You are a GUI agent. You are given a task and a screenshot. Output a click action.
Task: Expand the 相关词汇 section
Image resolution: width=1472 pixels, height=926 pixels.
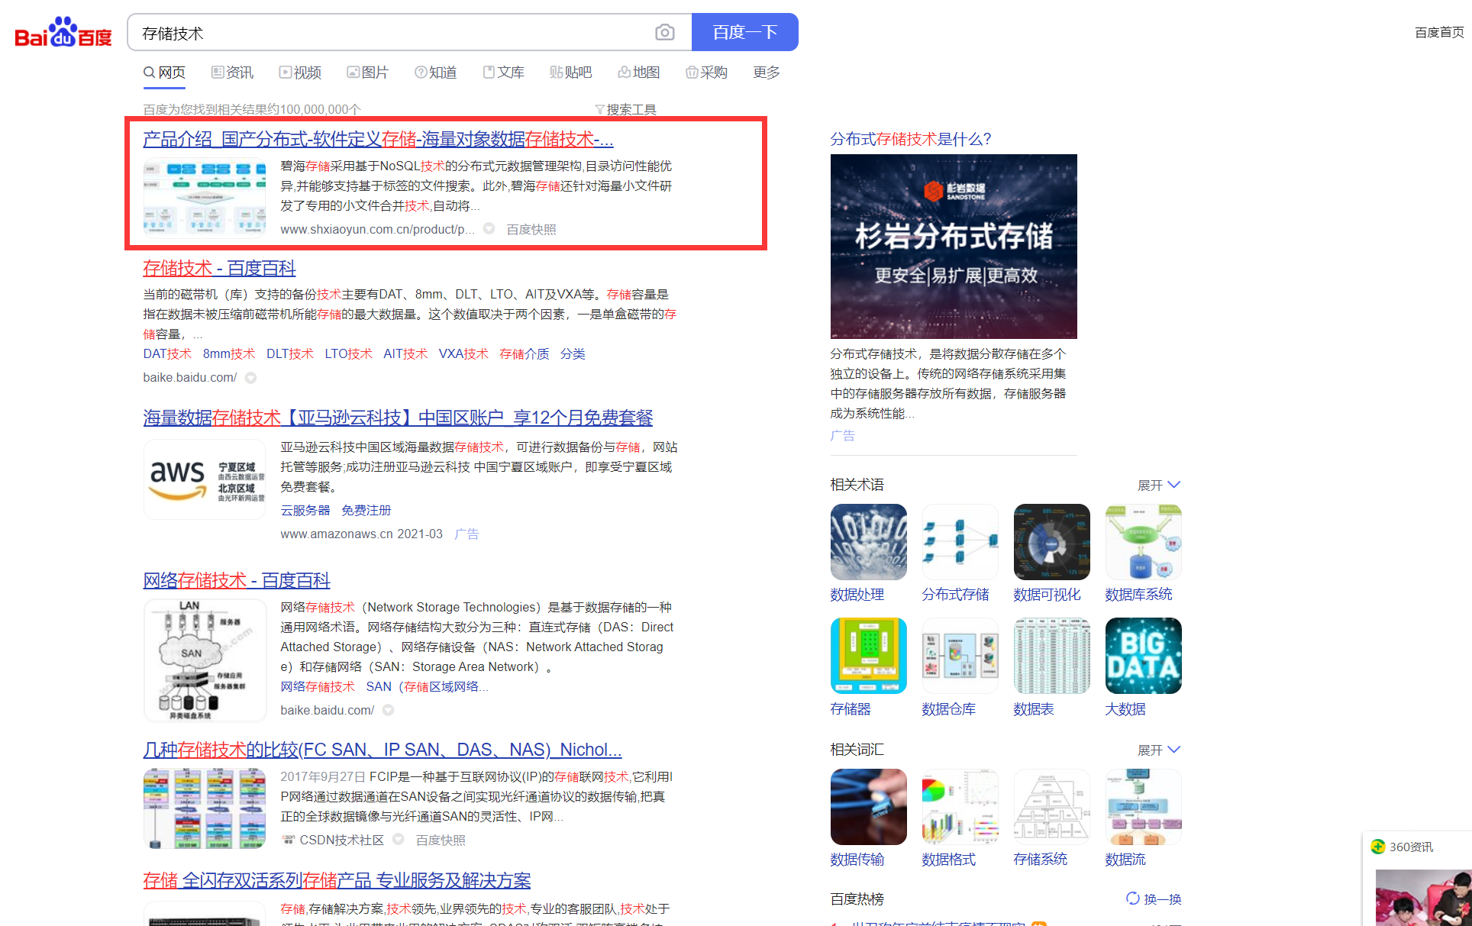pos(1158,750)
